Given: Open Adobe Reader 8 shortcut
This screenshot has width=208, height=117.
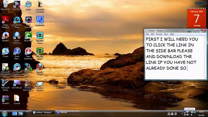Looking at the screenshot, I should point(6,22).
